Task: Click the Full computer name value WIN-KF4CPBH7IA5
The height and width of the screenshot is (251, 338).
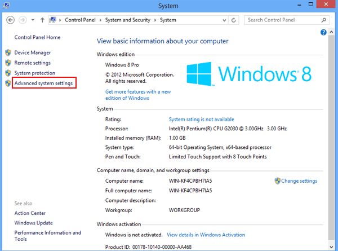Action: (190, 191)
